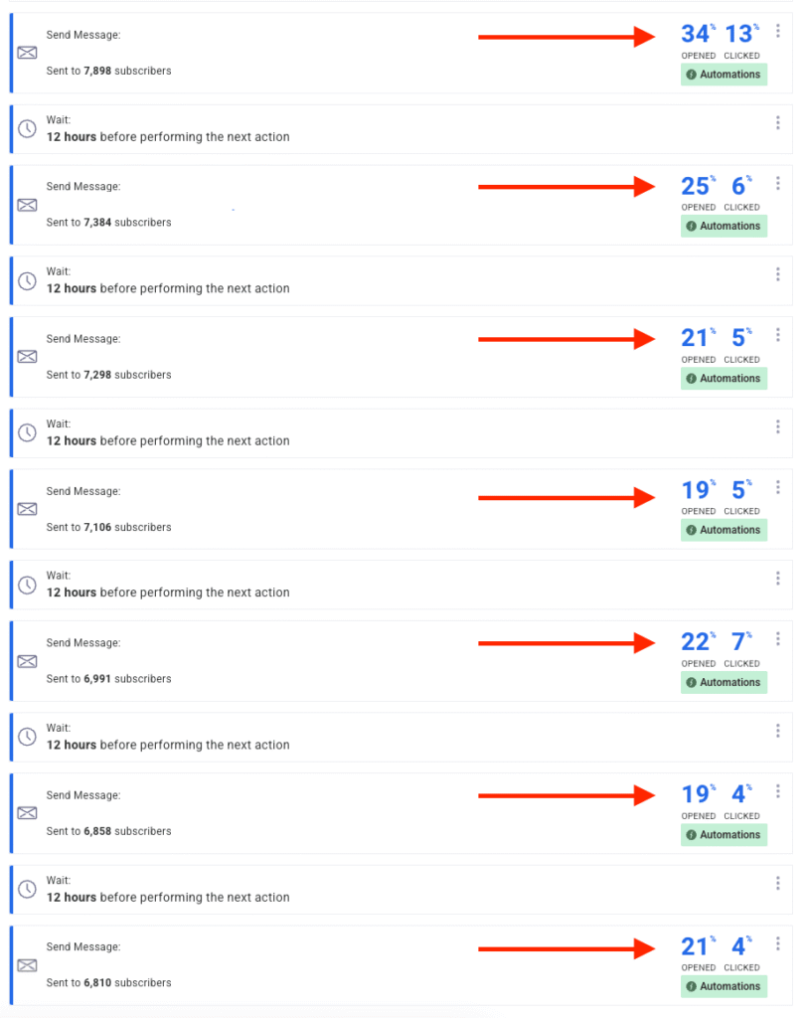The width and height of the screenshot is (807, 1018).
Task: Click the envelope icon on the first Send Message step
Action: [x=27, y=52]
